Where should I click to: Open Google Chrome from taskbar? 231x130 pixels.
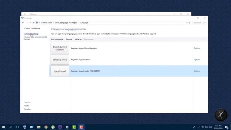pos(46,127)
